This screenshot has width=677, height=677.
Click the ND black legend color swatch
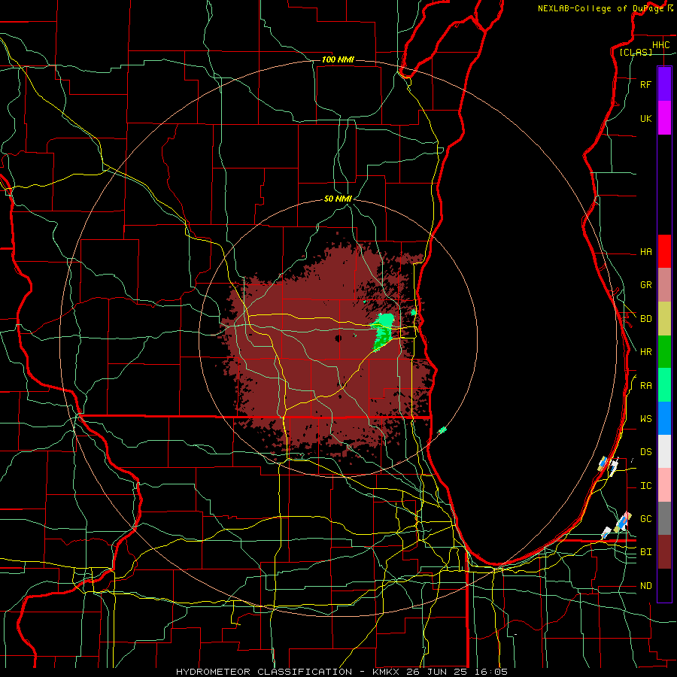click(664, 585)
